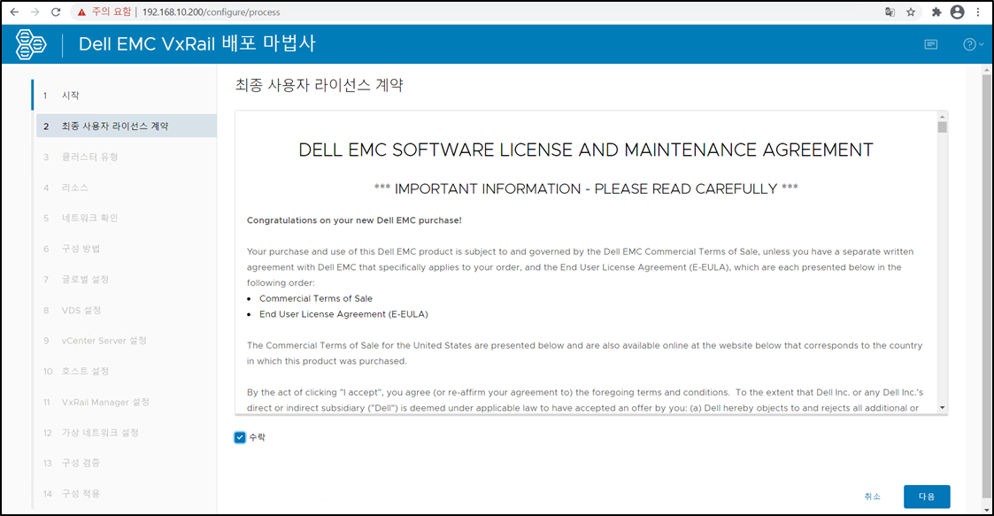
Task: Click the Congratulations on your new purchase text
Action: click(354, 220)
